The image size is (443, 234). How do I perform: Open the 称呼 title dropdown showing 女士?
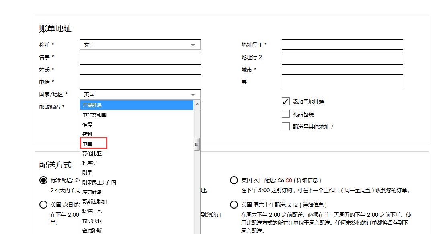[140, 45]
